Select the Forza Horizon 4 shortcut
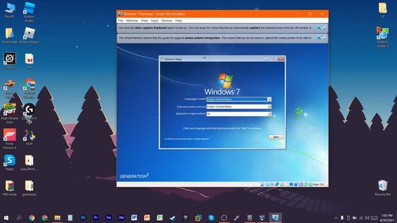The image size is (397, 223). 10,138
